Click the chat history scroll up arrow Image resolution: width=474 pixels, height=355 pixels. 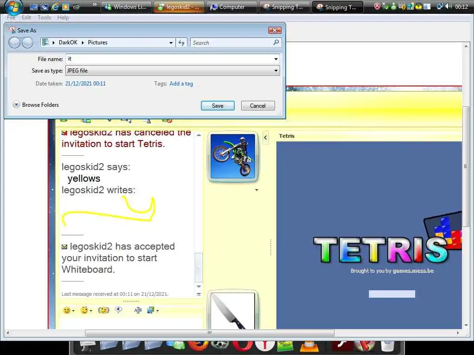pyautogui.click(x=199, y=135)
